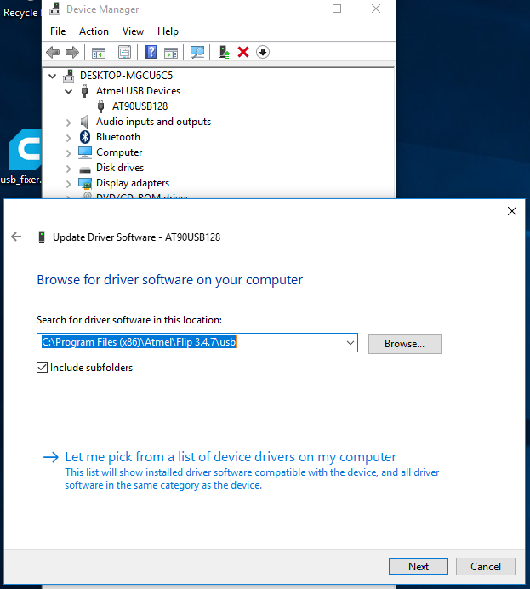Click the blue Help question mark icon

(x=151, y=52)
